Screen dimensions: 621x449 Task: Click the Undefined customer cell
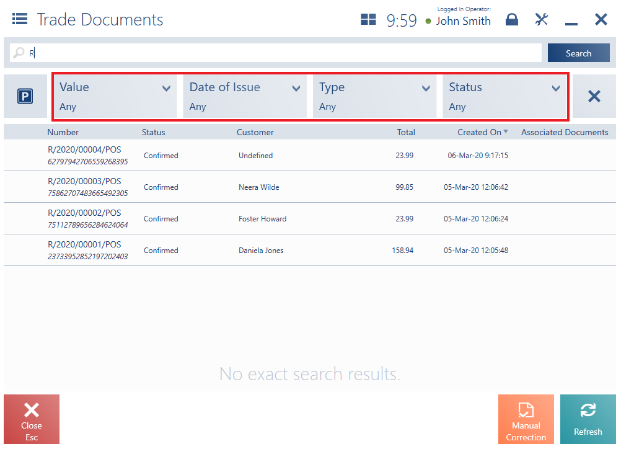255,155
